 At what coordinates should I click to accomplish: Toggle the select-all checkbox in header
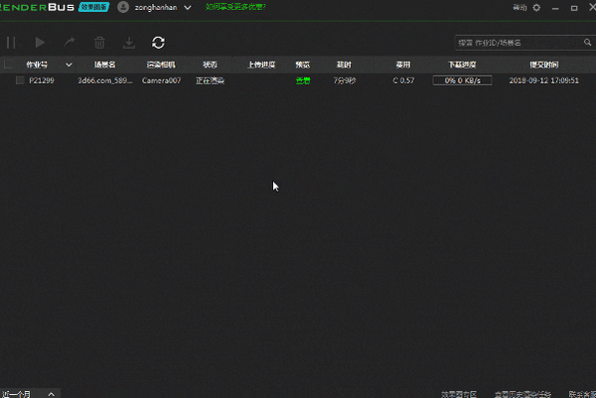point(8,65)
